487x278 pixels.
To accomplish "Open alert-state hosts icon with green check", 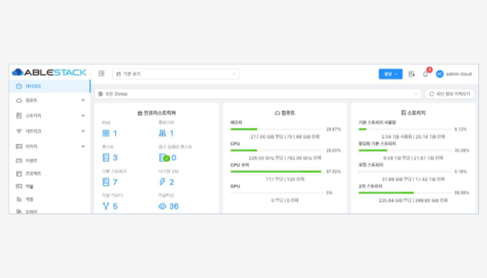I will coord(164,158).
